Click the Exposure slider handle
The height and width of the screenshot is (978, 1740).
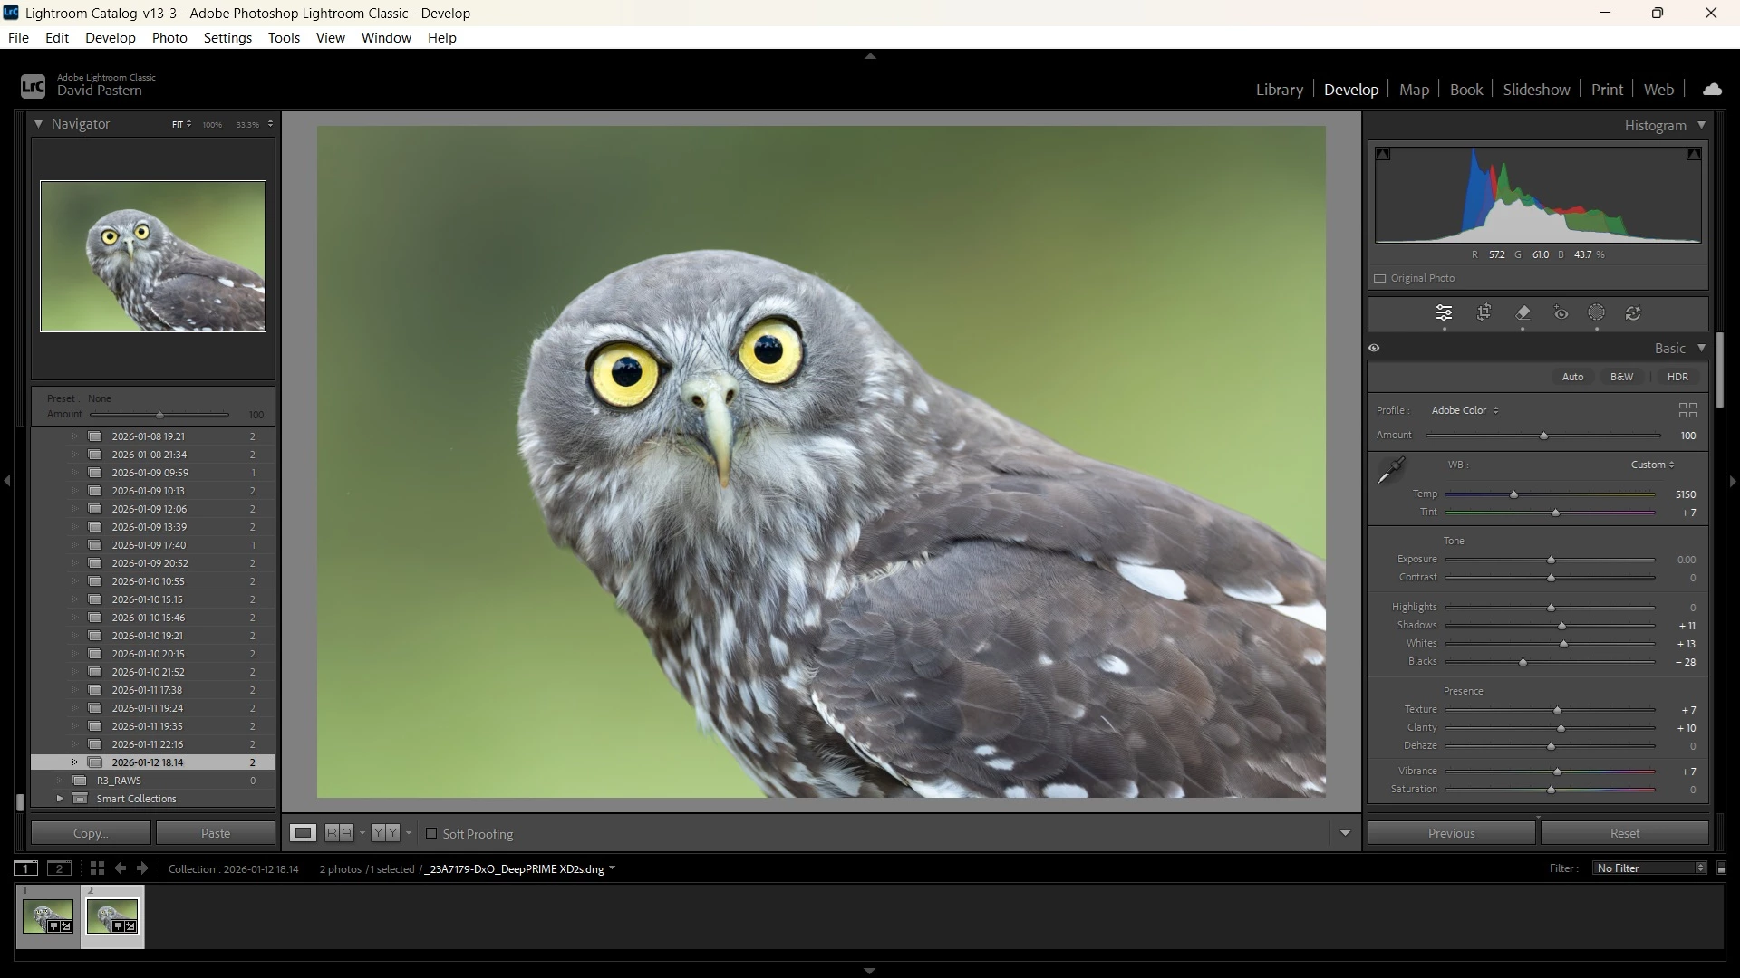1551,561
